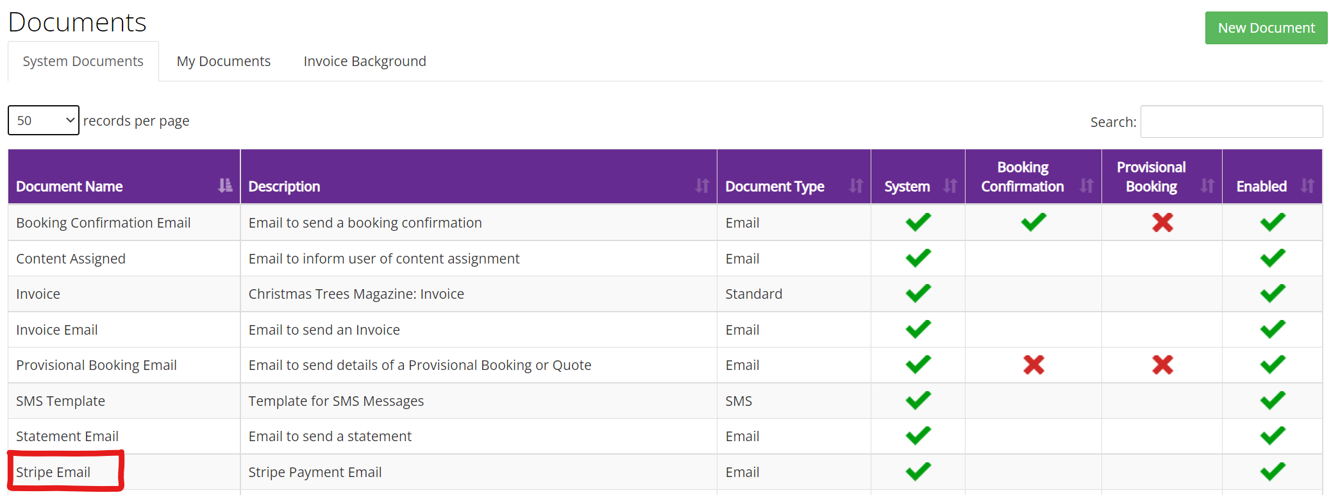The image size is (1331, 495).
Task: Open Stripe Email document
Action: (x=53, y=472)
